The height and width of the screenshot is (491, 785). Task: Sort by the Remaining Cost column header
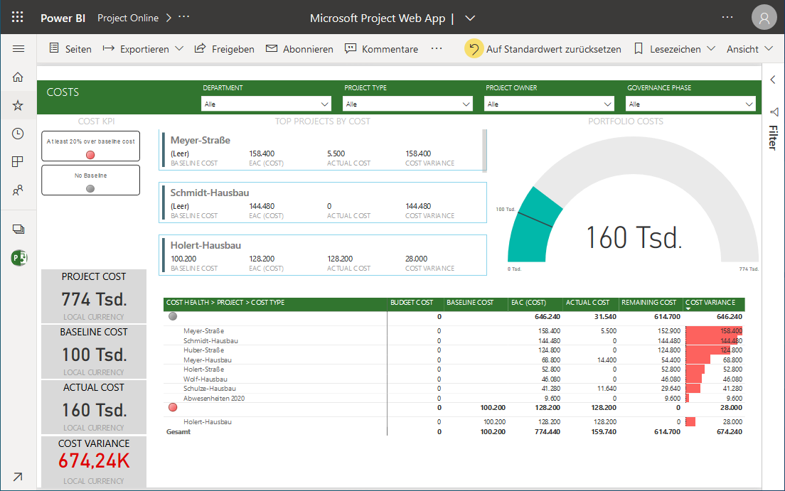(648, 302)
